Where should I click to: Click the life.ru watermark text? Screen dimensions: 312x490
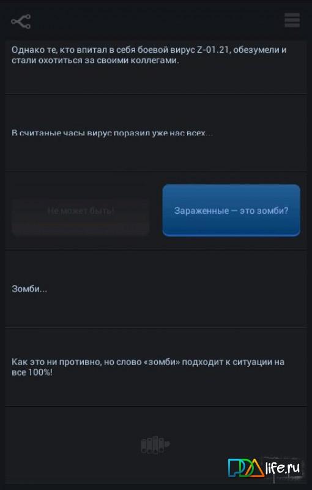click(x=283, y=467)
